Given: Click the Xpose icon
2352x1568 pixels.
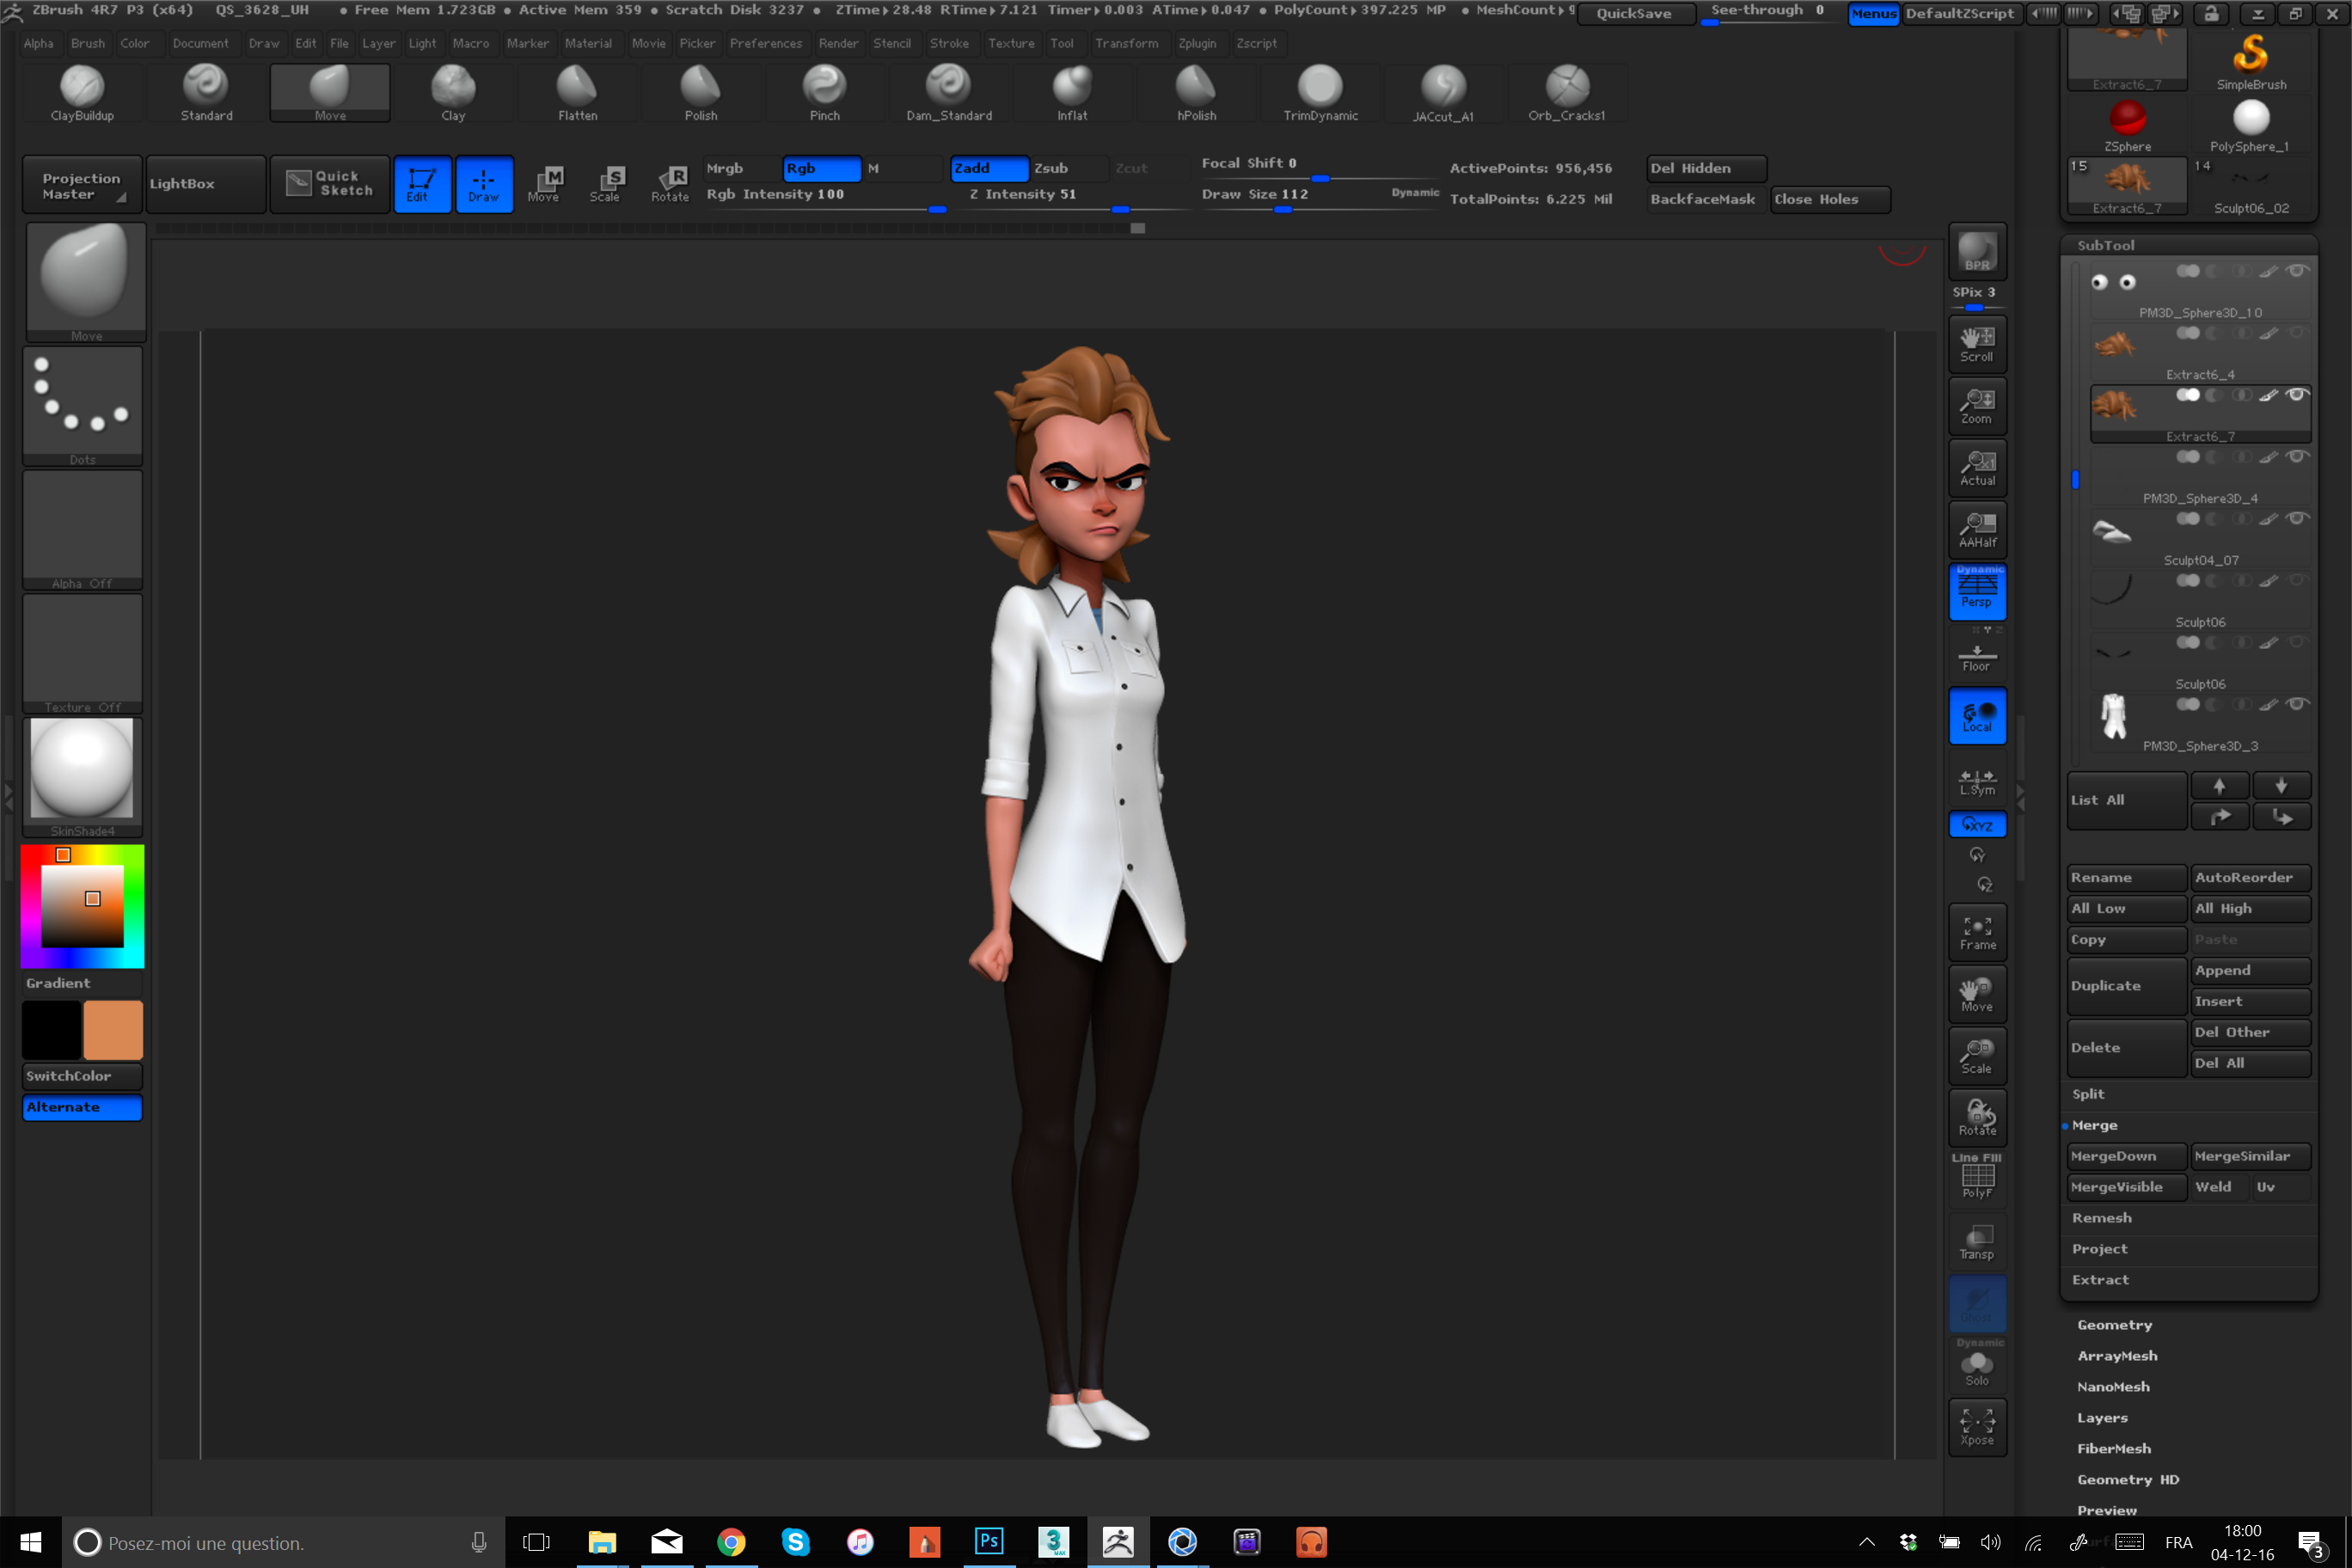Looking at the screenshot, I should pyautogui.click(x=1977, y=1428).
